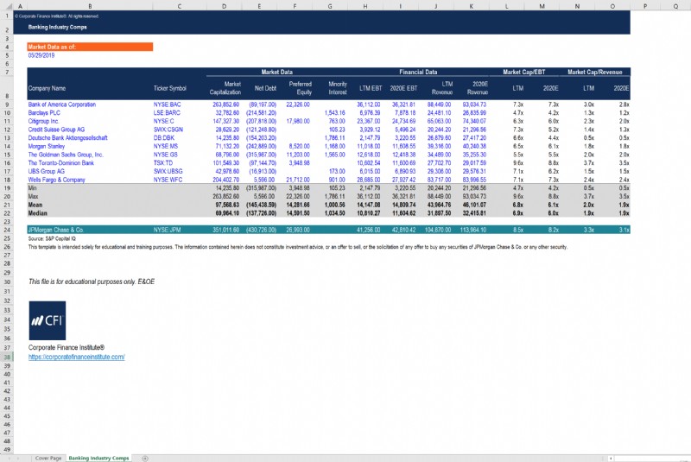
Task: Select column A header
Action: (20, 6)
